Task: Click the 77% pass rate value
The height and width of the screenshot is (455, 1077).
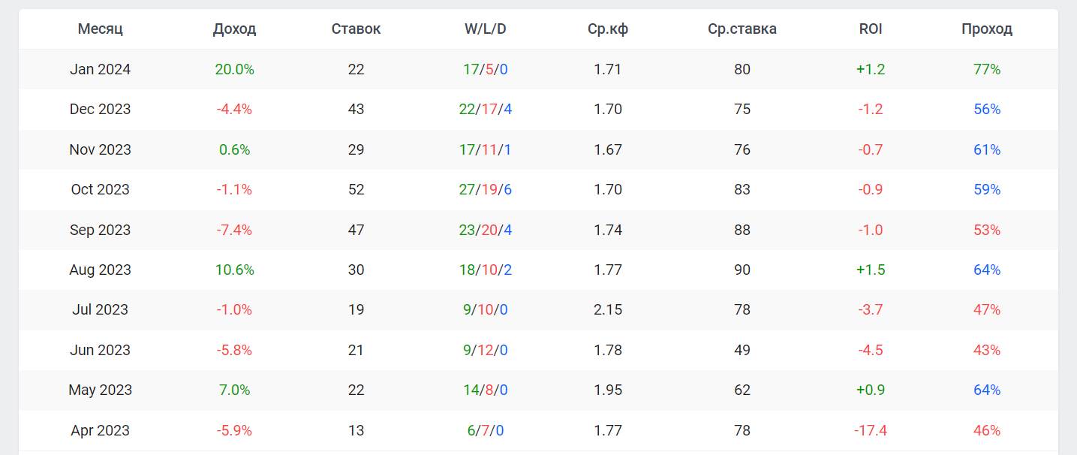Action: (986, 70)
